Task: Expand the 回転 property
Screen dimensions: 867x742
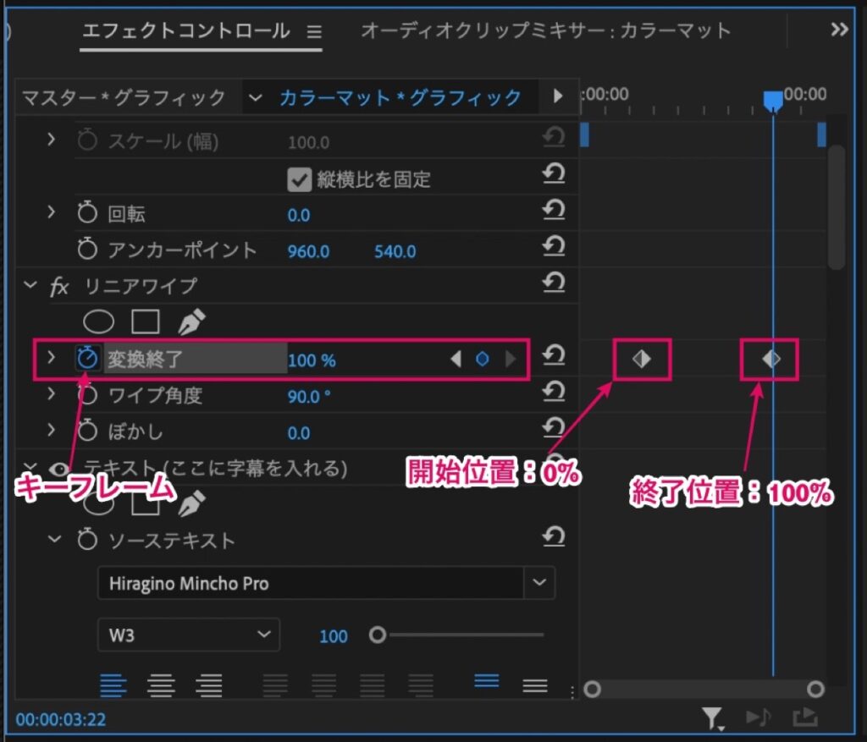Action: (x=51, y=212)
